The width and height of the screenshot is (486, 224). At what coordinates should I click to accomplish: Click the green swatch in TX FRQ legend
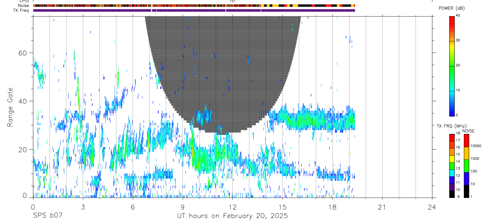[452, 166]
